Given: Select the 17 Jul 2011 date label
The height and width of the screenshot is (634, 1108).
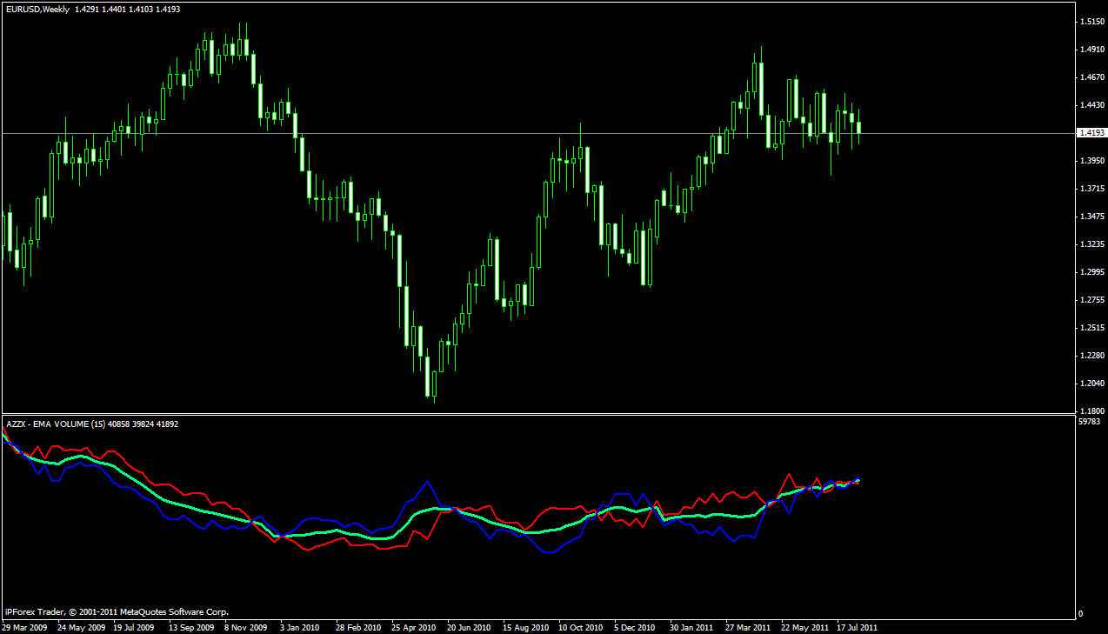Looking at the screenshot, I should coord(858,627).
